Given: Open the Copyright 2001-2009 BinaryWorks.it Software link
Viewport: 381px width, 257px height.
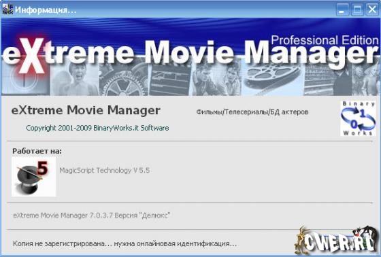Looking at the screenshot, I should (x=97, y=128).
